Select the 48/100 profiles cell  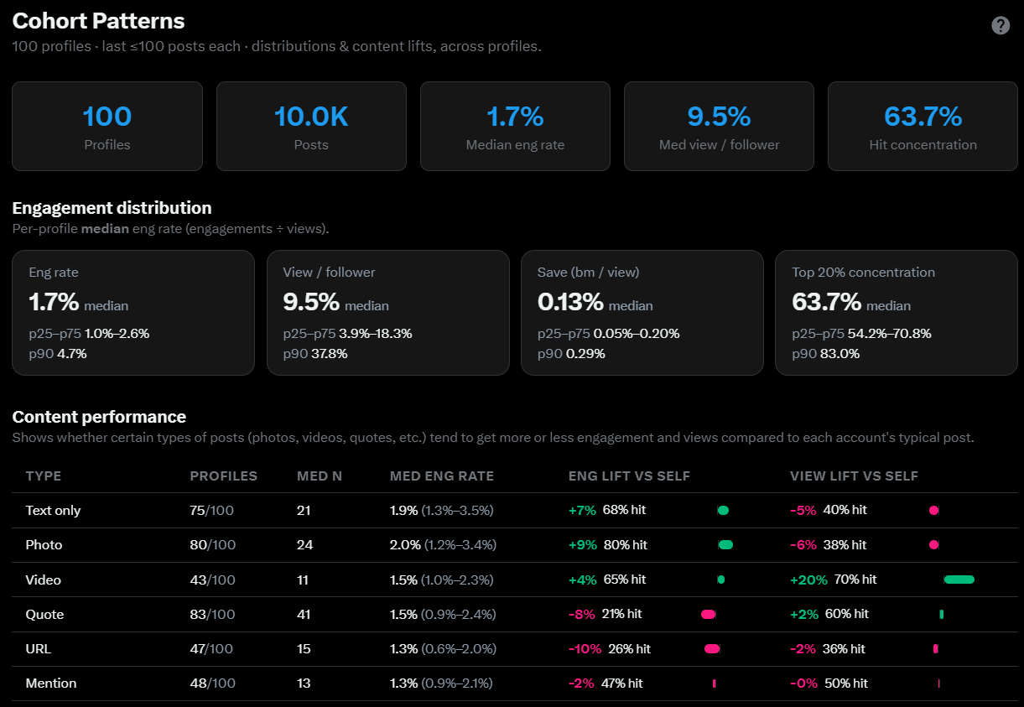coord(212,683)
